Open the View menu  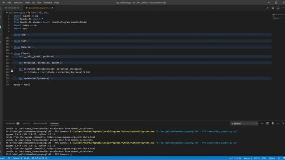click(x=27, y=3)
